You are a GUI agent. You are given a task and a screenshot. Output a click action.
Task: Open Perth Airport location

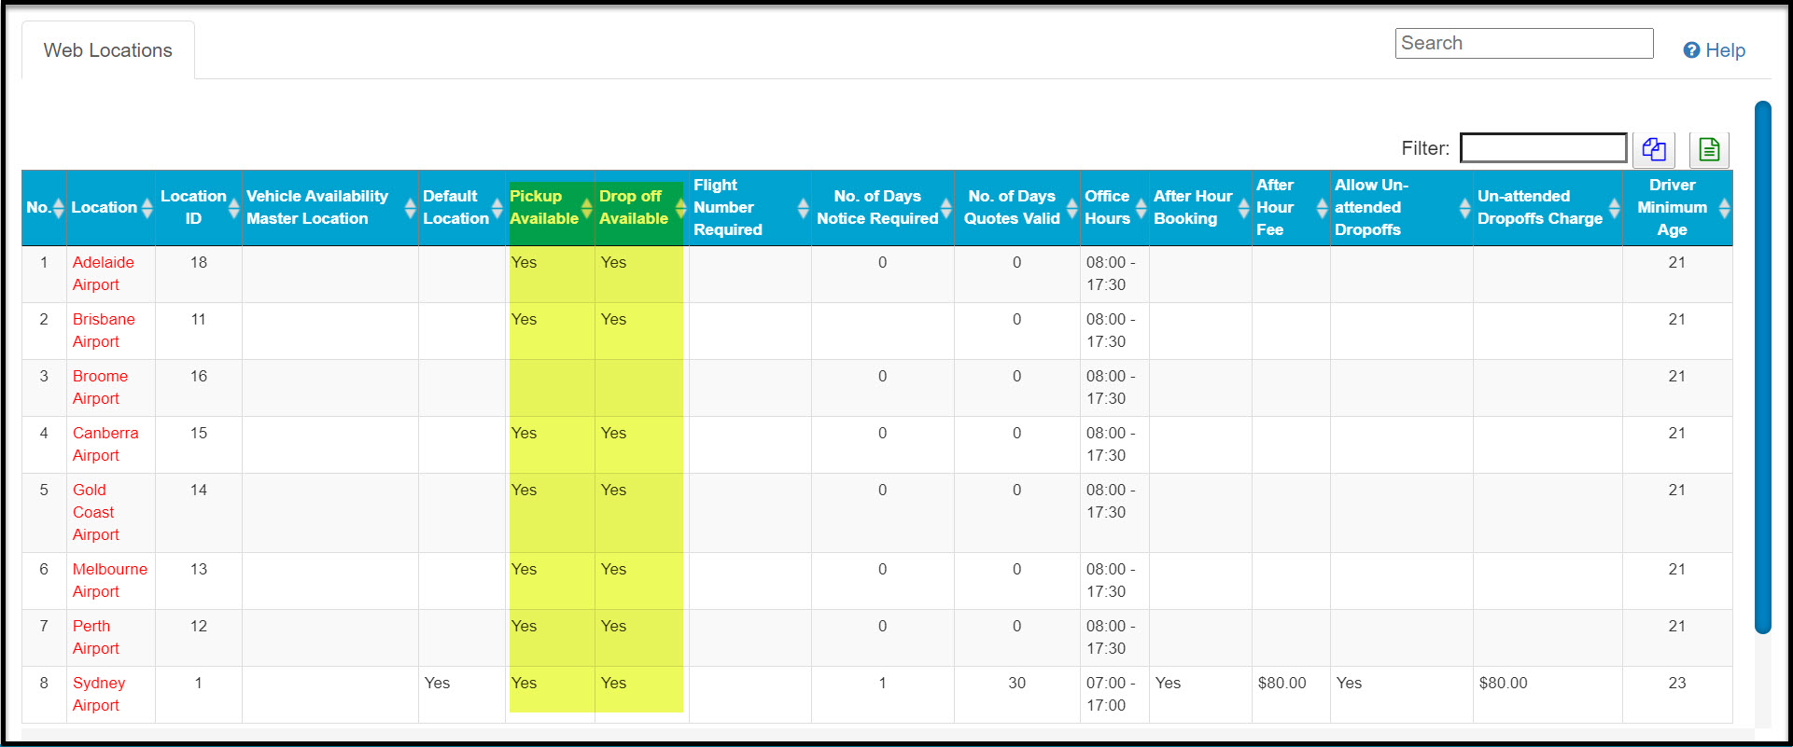click(95, 638)
